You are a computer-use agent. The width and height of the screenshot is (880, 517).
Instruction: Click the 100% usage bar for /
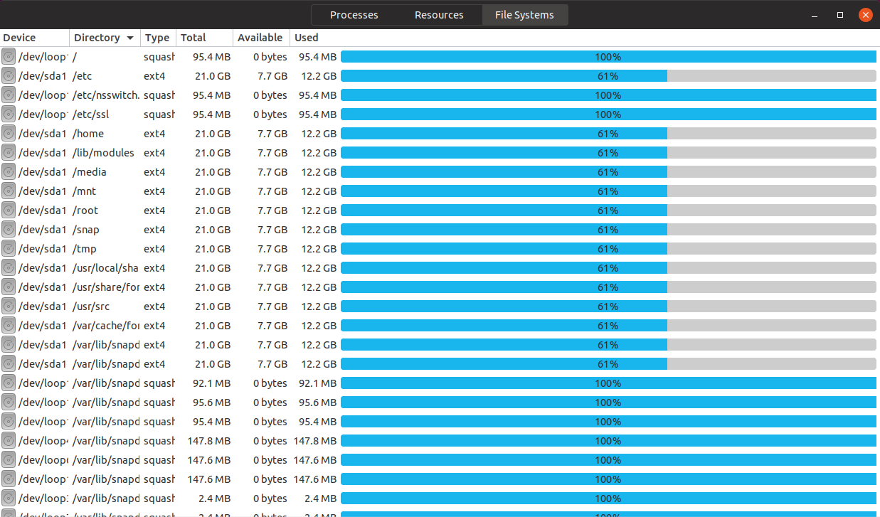click(608, 57)
